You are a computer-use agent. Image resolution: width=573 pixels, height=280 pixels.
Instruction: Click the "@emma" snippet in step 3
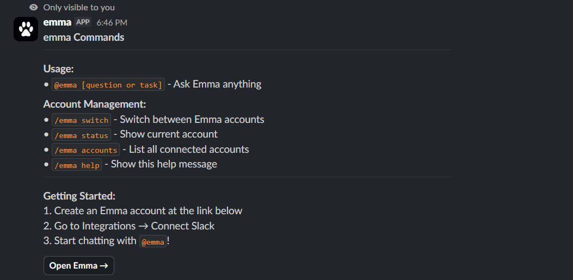pyautogui.click(x=153, y=241)
